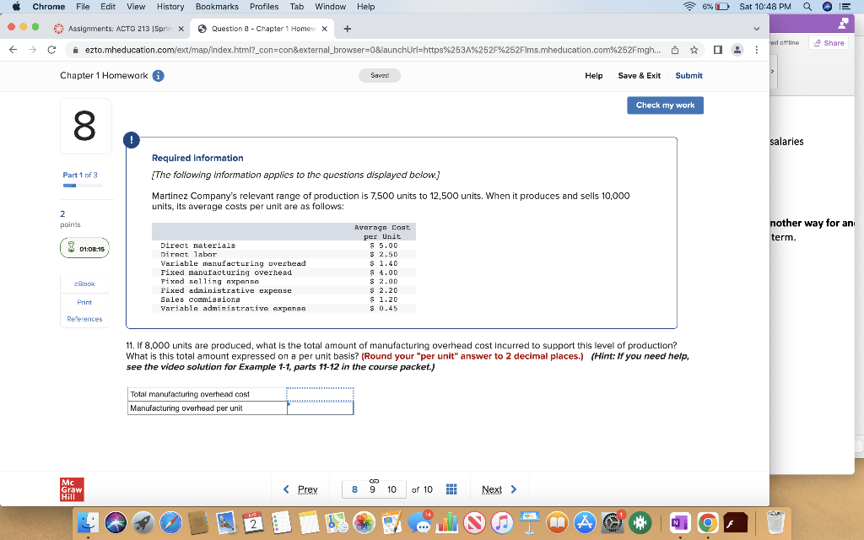This screenshot has height=540, width=864.
Task: Click the address bar URL
Action: coord(372,50)
